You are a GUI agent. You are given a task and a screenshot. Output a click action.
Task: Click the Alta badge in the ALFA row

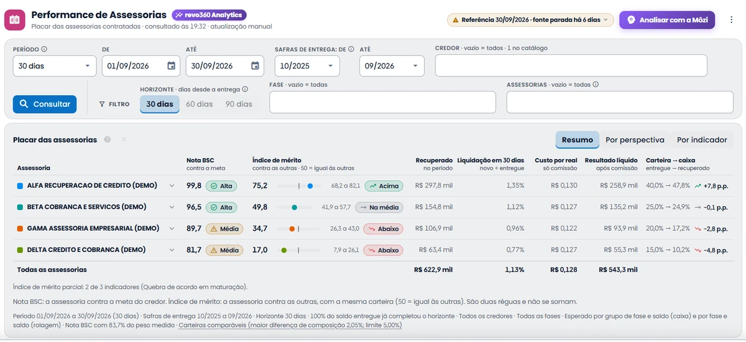[221, 186]
